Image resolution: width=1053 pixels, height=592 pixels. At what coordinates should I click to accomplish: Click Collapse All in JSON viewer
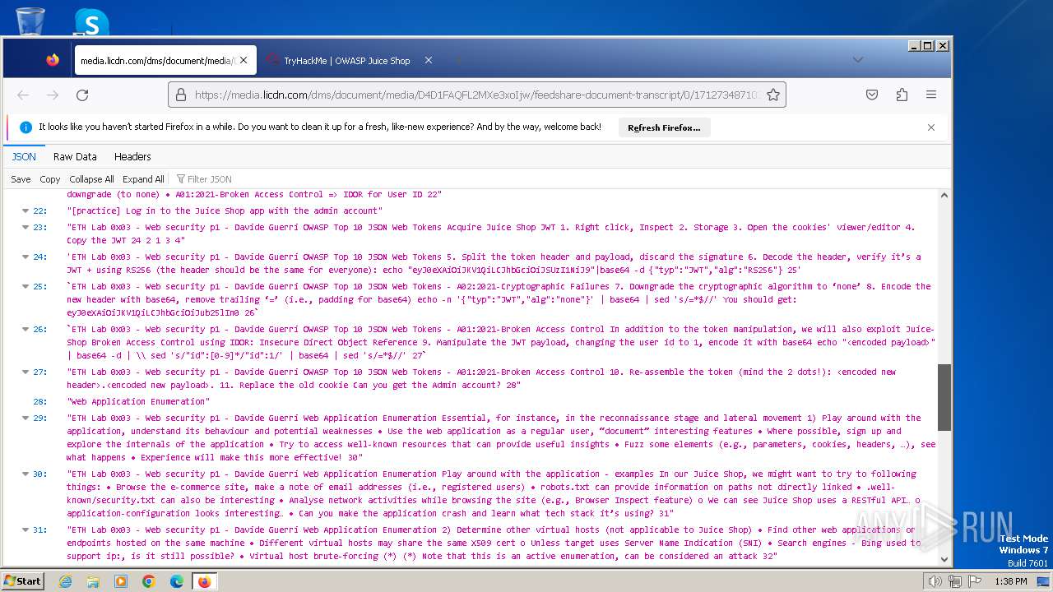tap(91, 179)
